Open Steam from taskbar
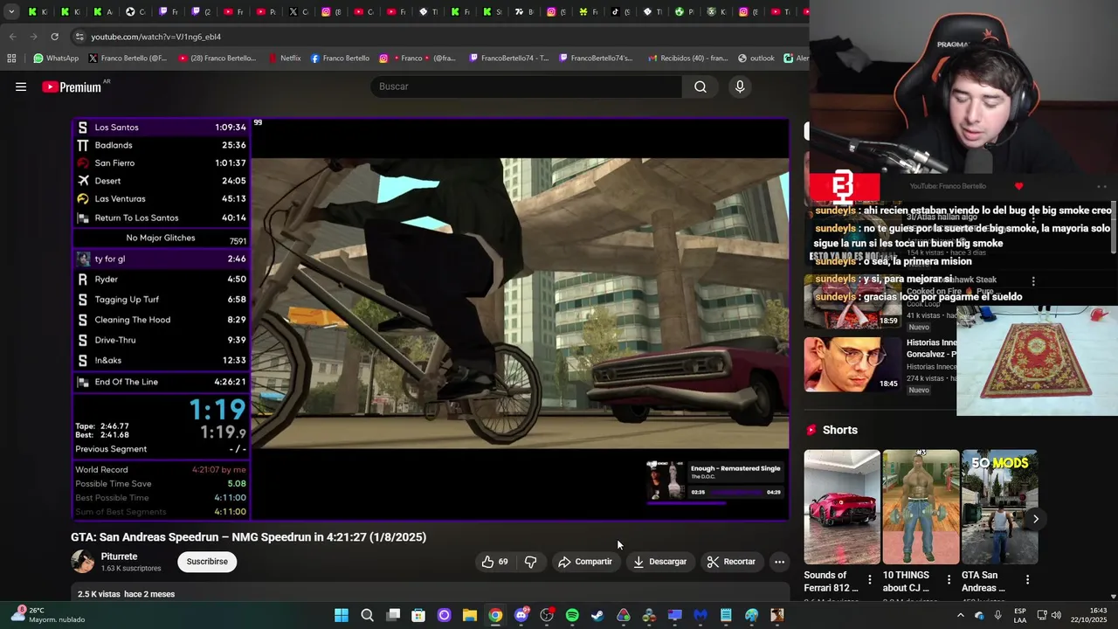The width and height of the screenshot is (1118, 629). click(597, 615)
